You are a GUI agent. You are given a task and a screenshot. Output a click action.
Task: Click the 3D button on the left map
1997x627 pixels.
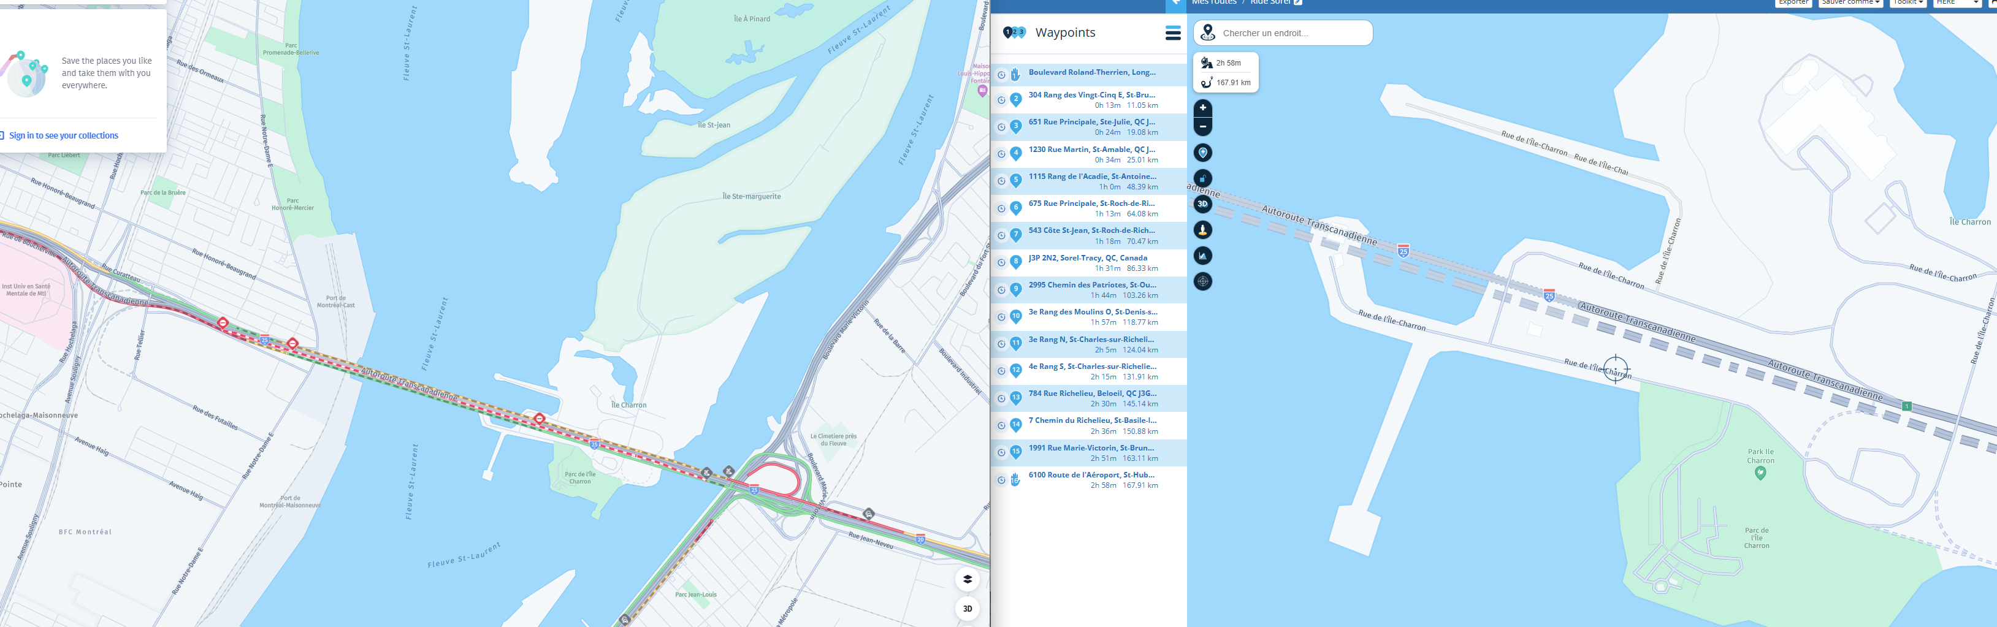968,609
